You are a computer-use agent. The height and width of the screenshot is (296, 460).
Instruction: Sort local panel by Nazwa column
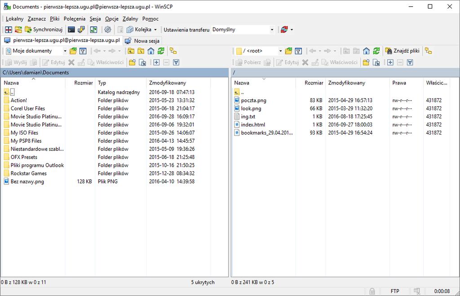[33, 83]
